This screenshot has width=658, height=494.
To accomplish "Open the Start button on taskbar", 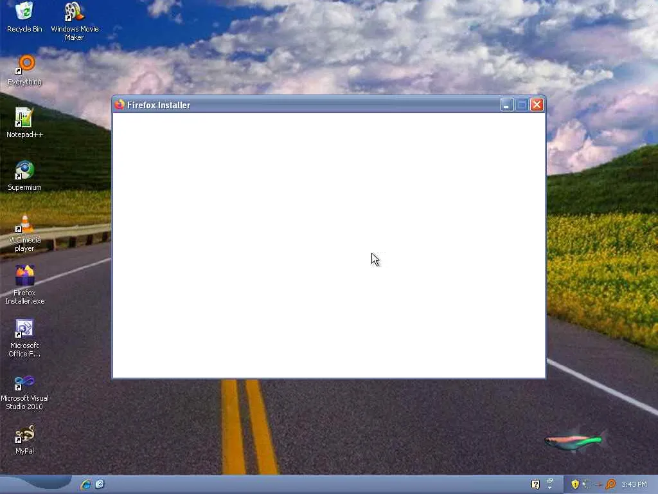I will pyautogui.click(x=36, y=484).
